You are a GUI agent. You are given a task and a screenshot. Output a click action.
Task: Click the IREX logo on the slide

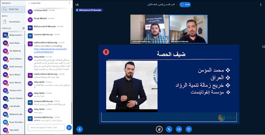[227, 118]
